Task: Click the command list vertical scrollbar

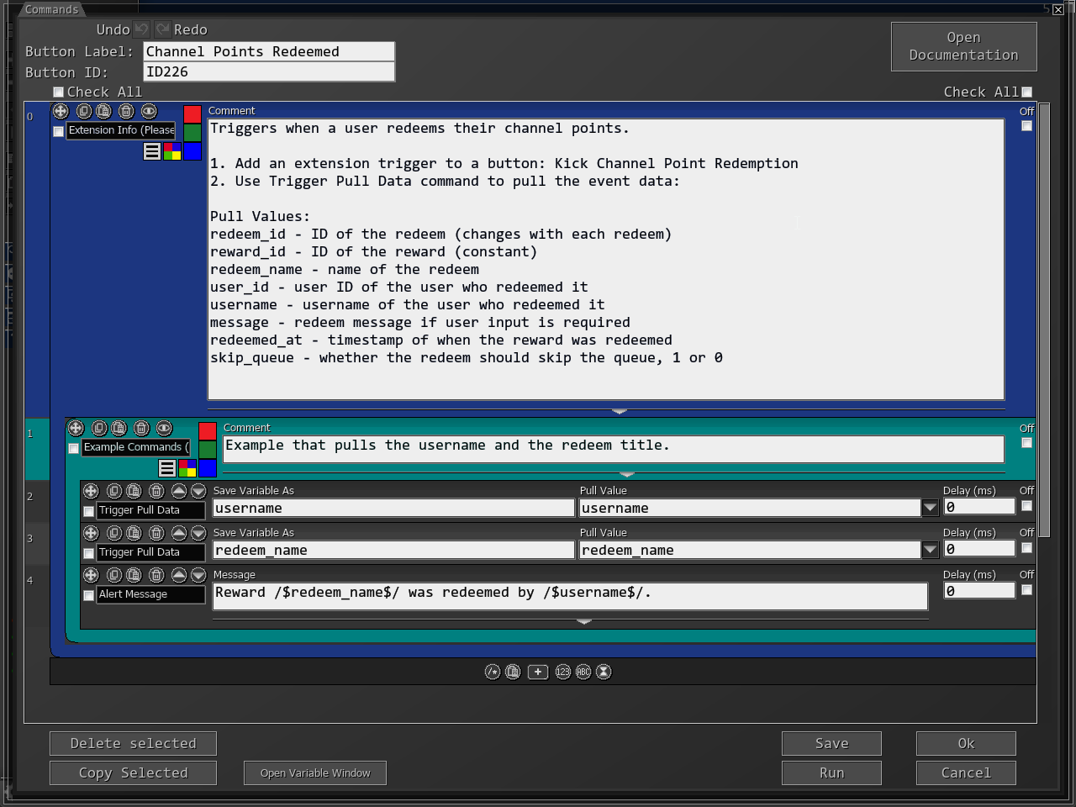Action: pos(1044,319)
